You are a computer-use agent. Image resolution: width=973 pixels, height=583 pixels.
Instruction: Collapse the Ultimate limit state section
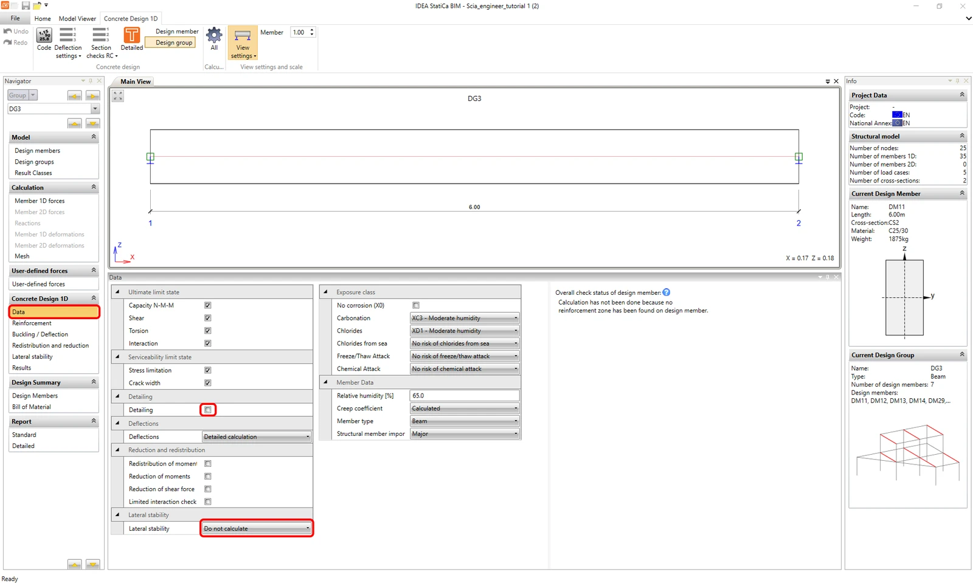coord(117,292)
